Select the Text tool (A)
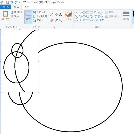The image size is (134, 134). tap(60, 14)
